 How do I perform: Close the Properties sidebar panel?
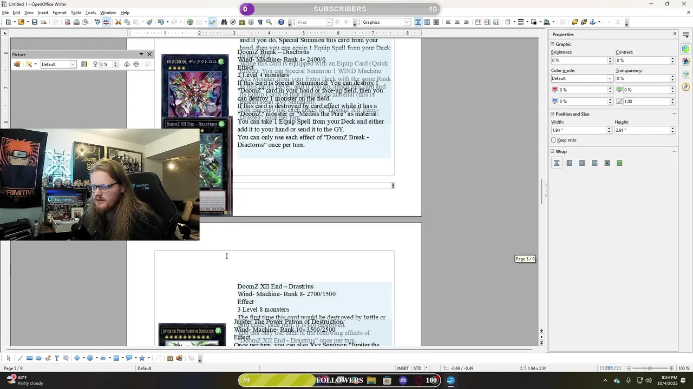675,34
